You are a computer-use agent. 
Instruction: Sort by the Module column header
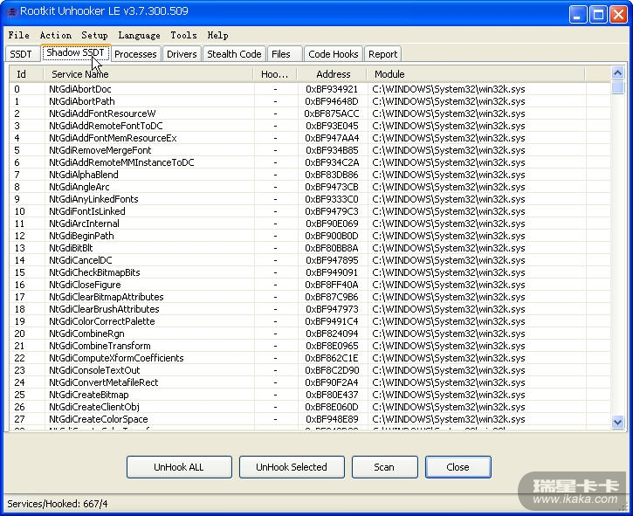tap(477, 74)
